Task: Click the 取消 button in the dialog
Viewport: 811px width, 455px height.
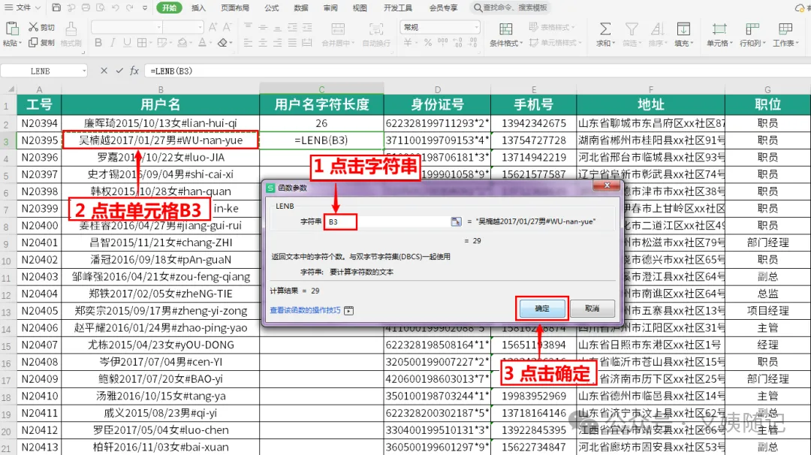Action: point(592,309)
